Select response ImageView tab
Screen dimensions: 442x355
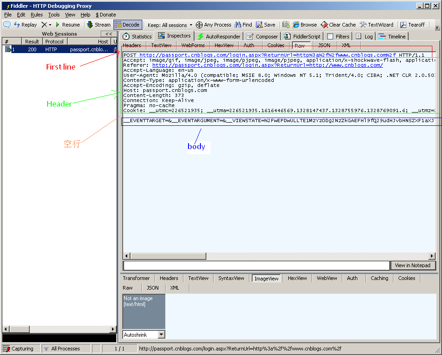[x=266, y=278]
